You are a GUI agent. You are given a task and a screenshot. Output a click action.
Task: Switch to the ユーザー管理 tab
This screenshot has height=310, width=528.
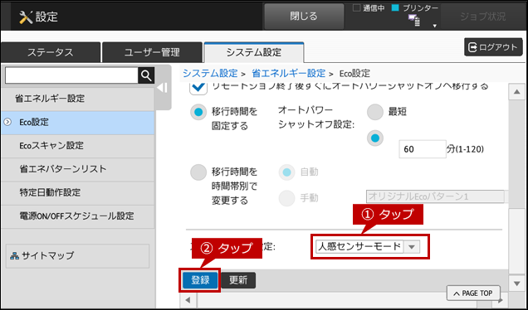click(x=152, y=52)
